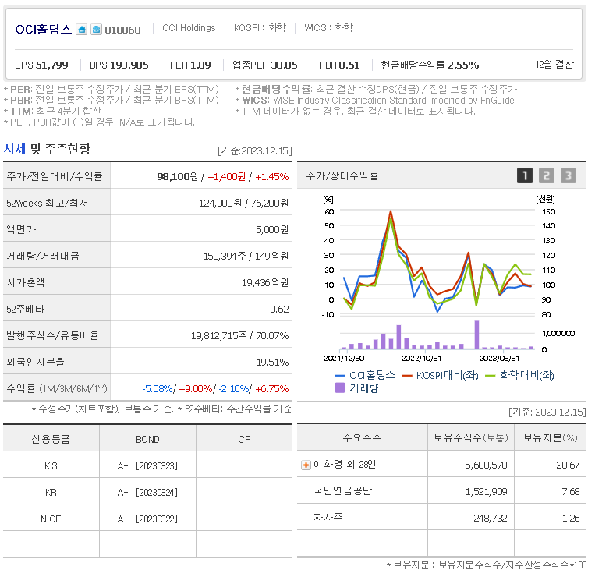Click the home icon next to OCI홀딩스

click(81, 29)
